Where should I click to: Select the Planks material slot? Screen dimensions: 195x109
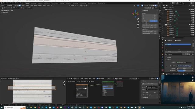178,44
